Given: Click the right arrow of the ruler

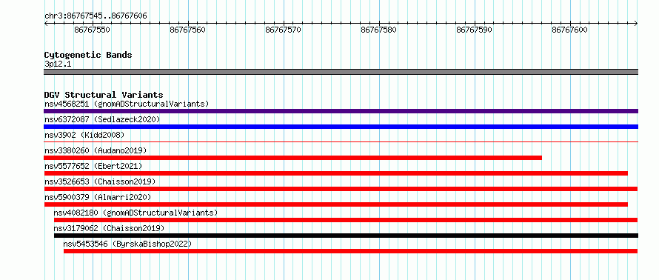Looking at the screenshot, I should tap(636, 24).
